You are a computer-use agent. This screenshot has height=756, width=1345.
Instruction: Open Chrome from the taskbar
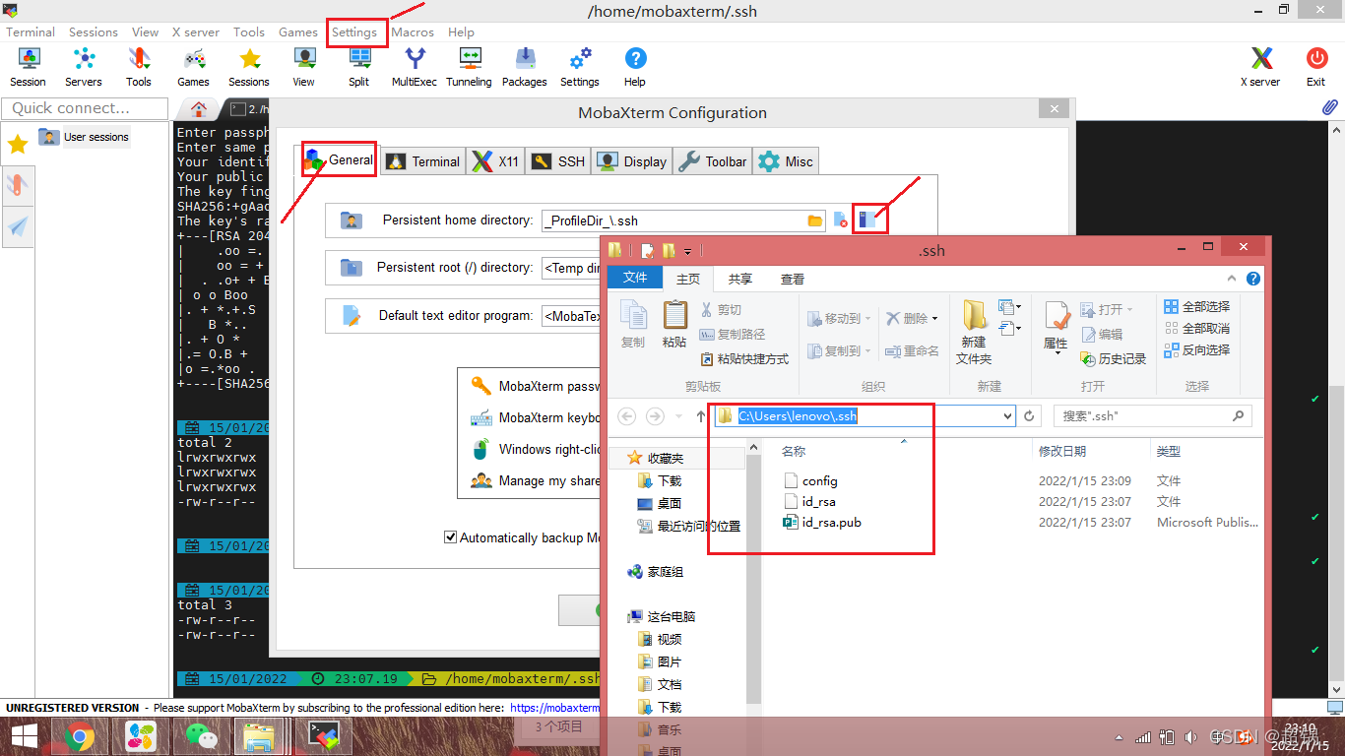tap(80, 735)
